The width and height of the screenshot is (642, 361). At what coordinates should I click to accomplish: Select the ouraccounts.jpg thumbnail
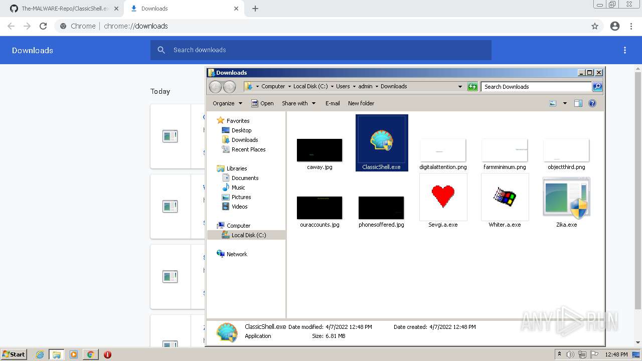pyautogui.click(x=319, y=208)
